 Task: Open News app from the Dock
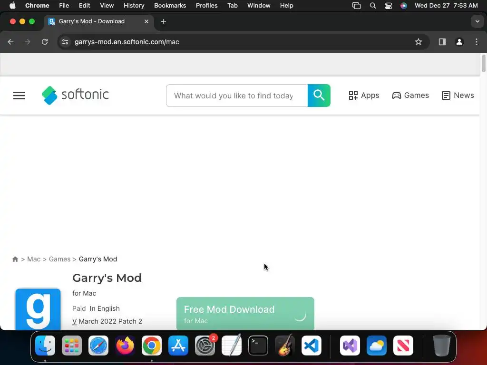coord(403,346)
